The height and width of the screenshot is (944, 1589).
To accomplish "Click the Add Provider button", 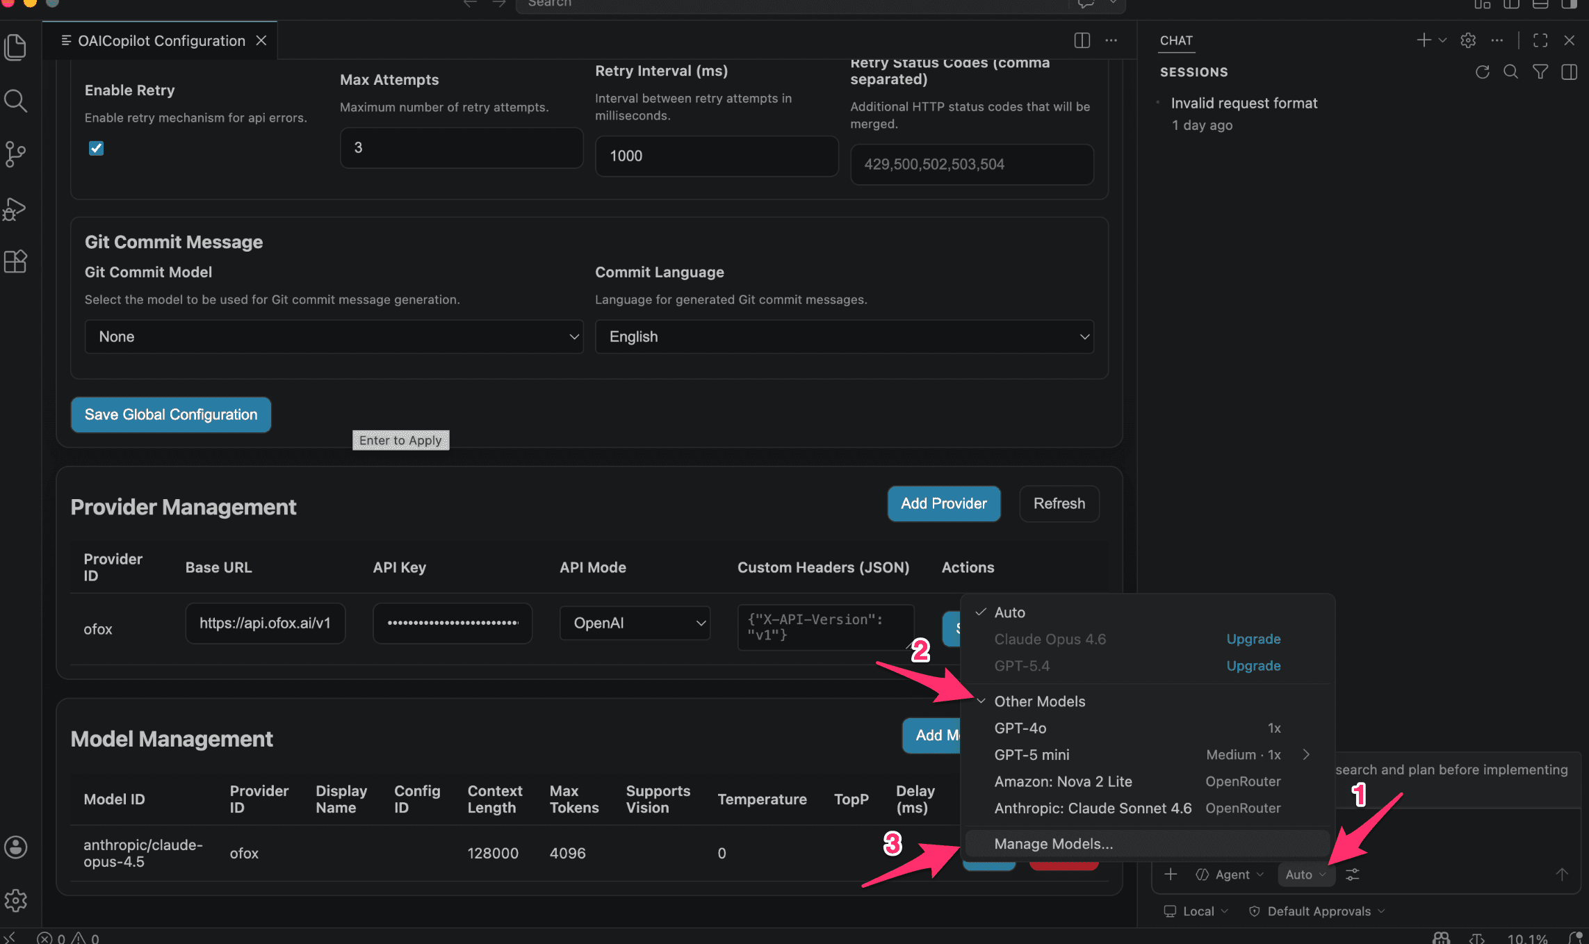I will pyautogui.click(x=943, y=504).
